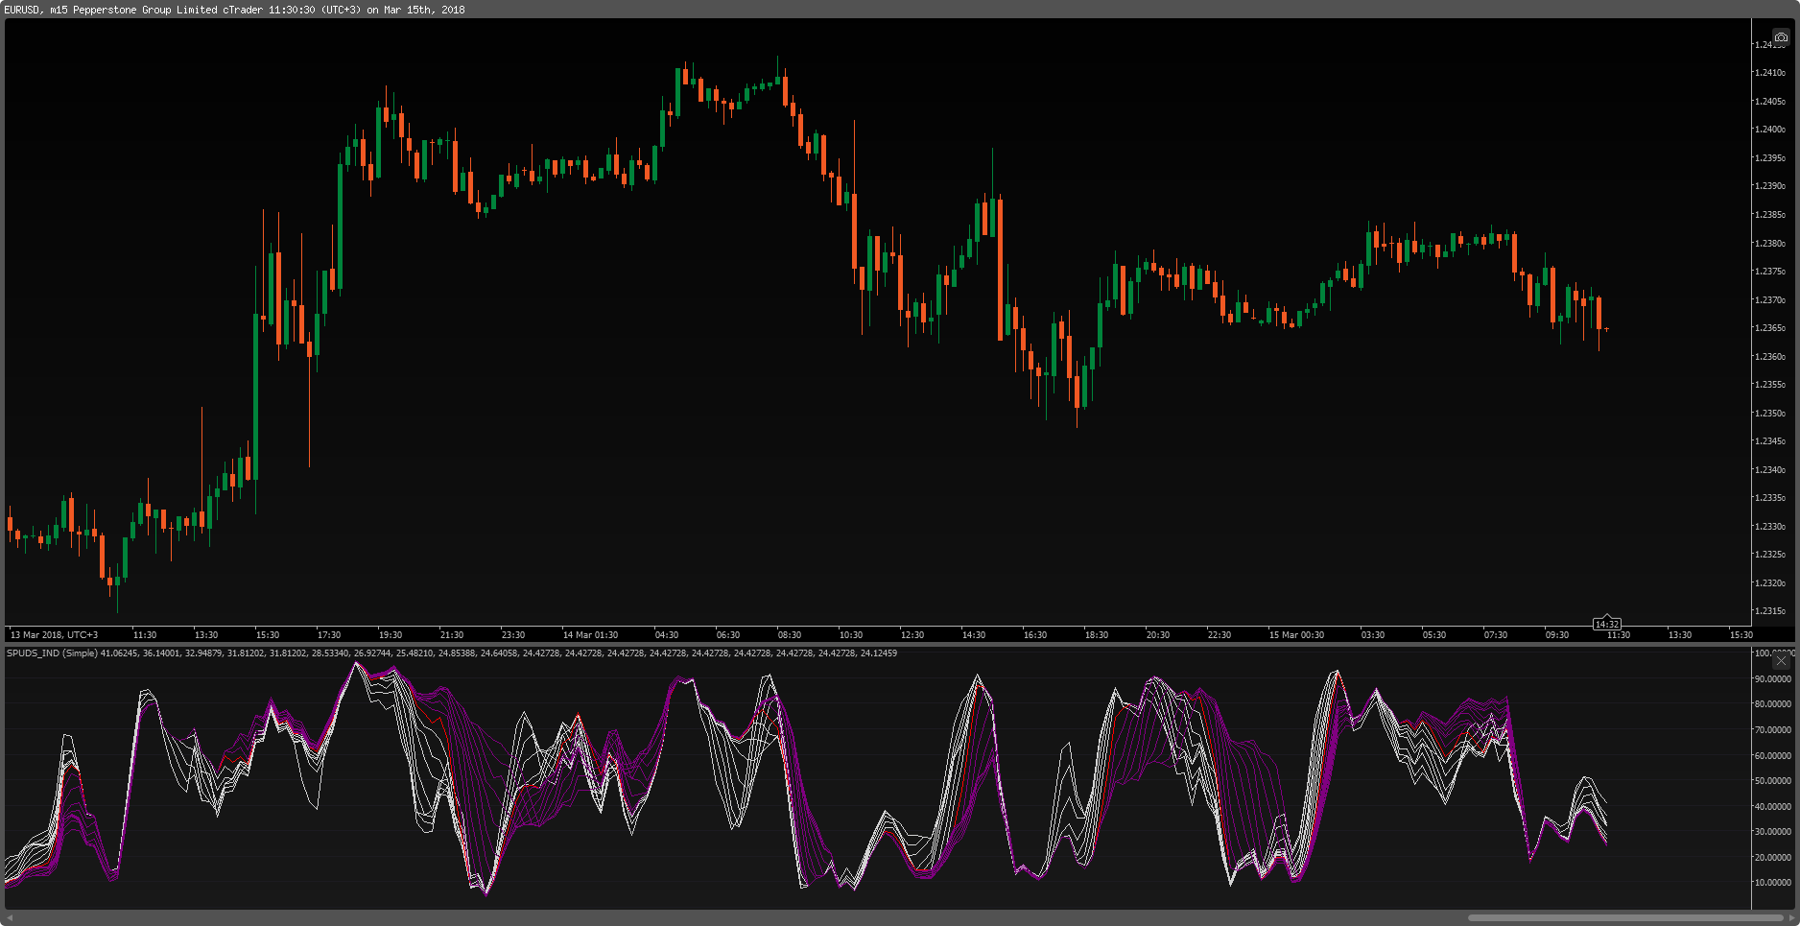Click the 14:30 time axis label

coord(974,635)
